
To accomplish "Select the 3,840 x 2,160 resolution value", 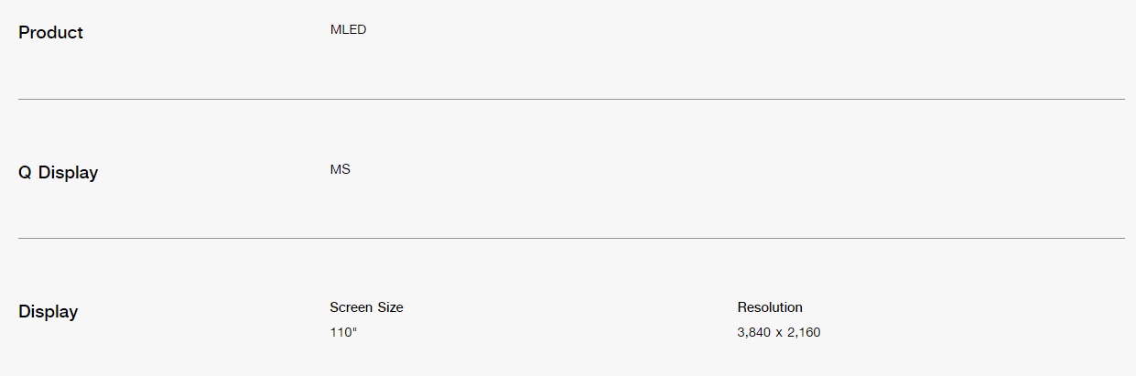I will [x=779, y=332].
